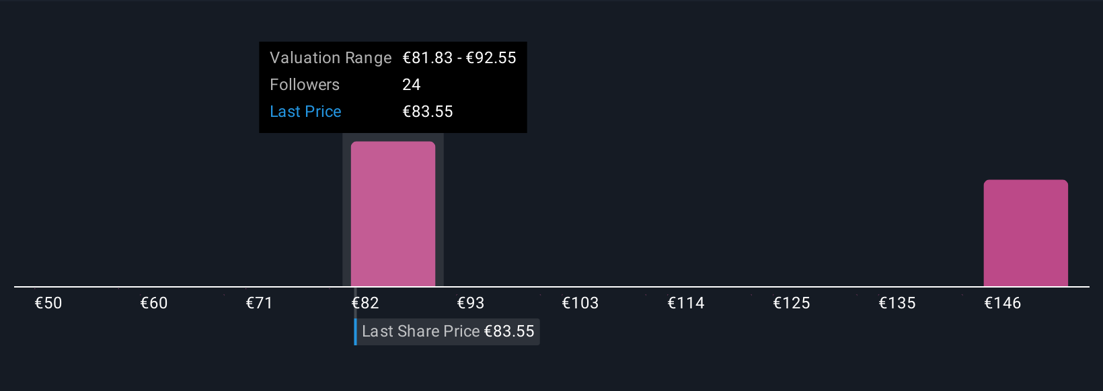The width and height of the screenshot is (1103, 391).
Task: Select the €93 axis label
Action: 471,303
